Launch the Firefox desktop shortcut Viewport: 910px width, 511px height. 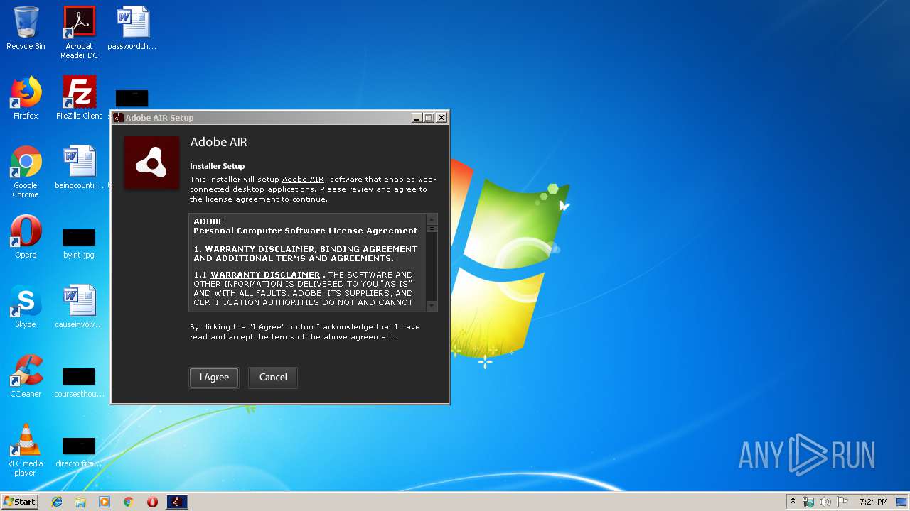click(26, 98)
